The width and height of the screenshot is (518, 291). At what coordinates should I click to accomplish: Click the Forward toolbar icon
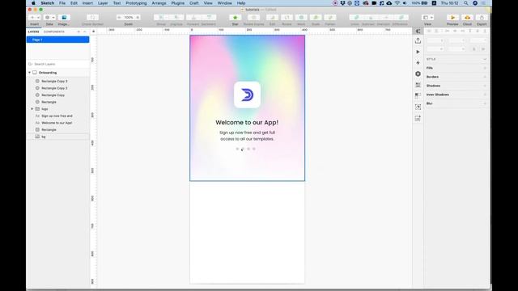point(193,18)
